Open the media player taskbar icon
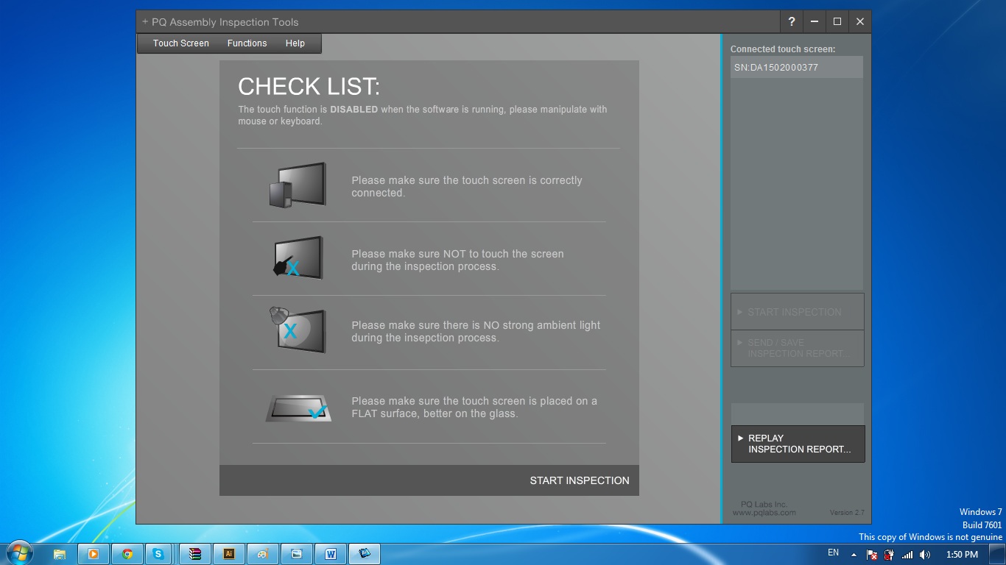The image size is (1006, 565). (94, 554)
